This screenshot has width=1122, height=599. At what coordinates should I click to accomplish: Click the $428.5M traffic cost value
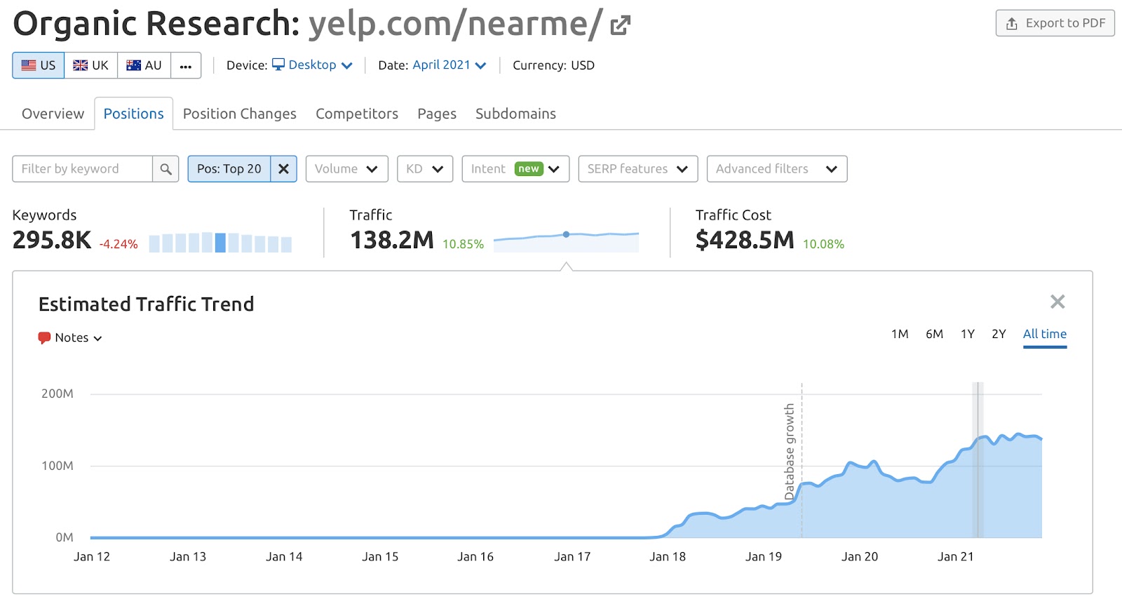[745, 241]
